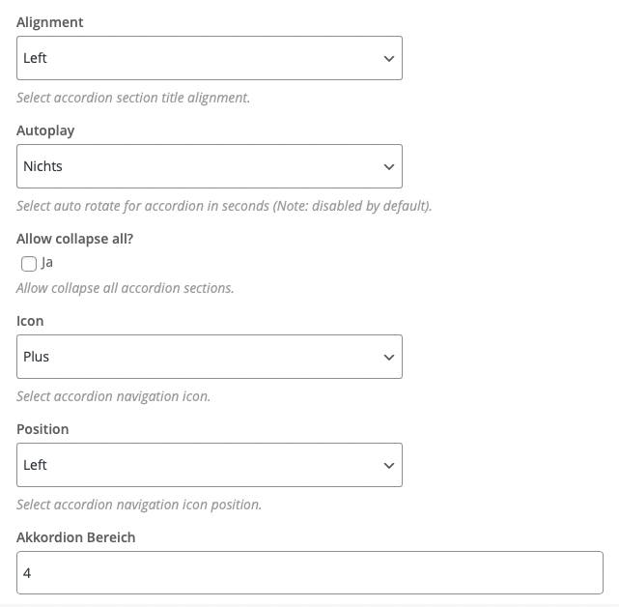The image size is (619, 607).
Task: Click the section title alignment hint text
Action: click(133, 98)
